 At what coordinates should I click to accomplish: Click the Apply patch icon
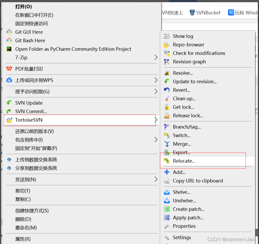click(x=167, y=218)
